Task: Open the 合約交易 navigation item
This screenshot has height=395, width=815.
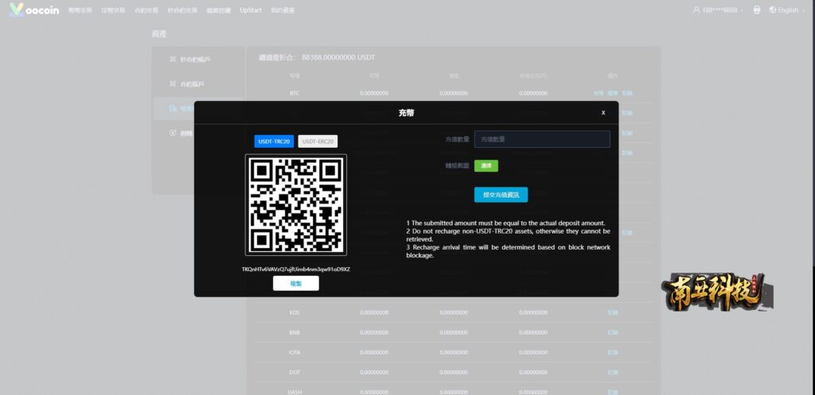Action: pyautogui.click(x=146, y=10)
